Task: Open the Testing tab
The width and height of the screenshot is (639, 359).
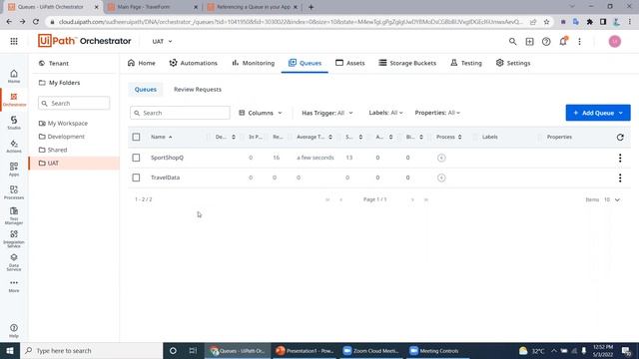Action: [466, 63]
